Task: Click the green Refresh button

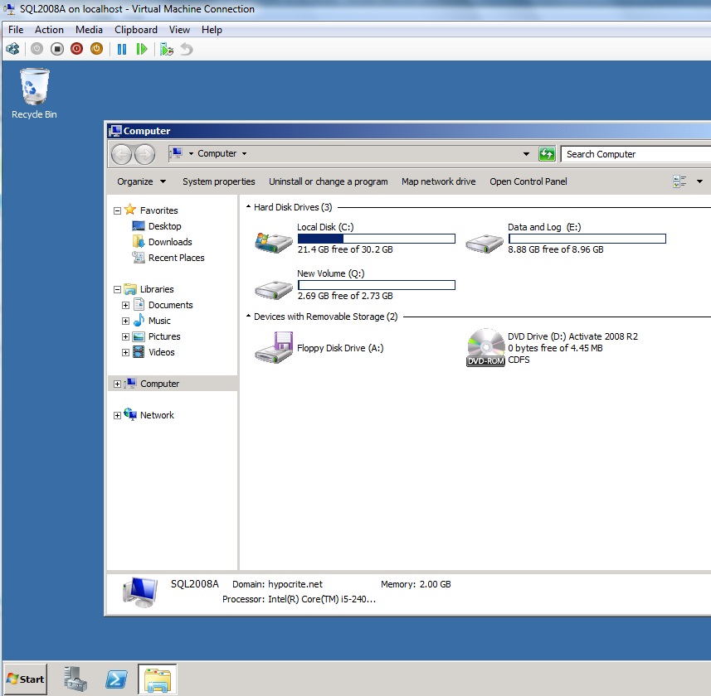Action: click(x=547, y=154)
